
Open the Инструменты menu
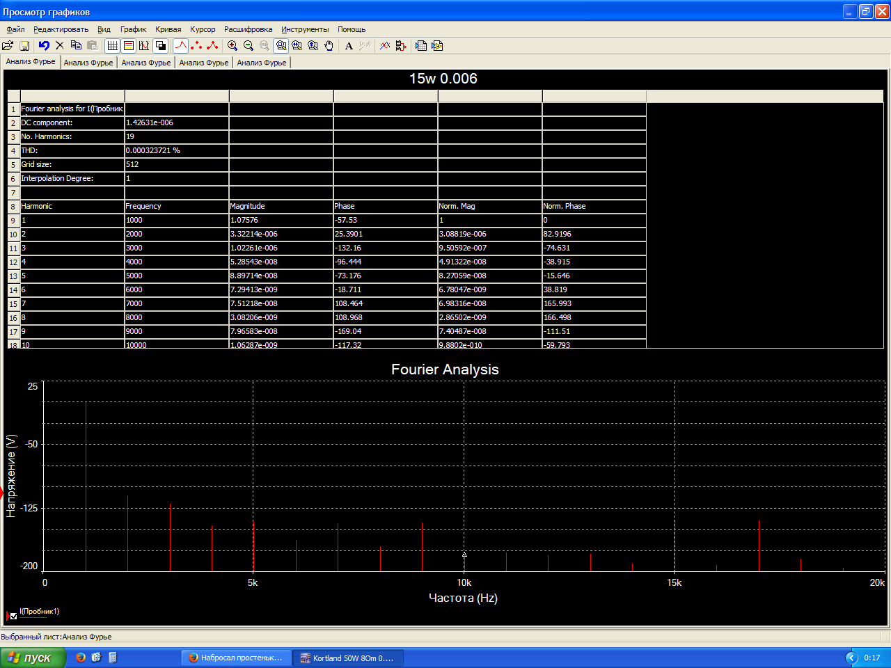pos(305,29)
